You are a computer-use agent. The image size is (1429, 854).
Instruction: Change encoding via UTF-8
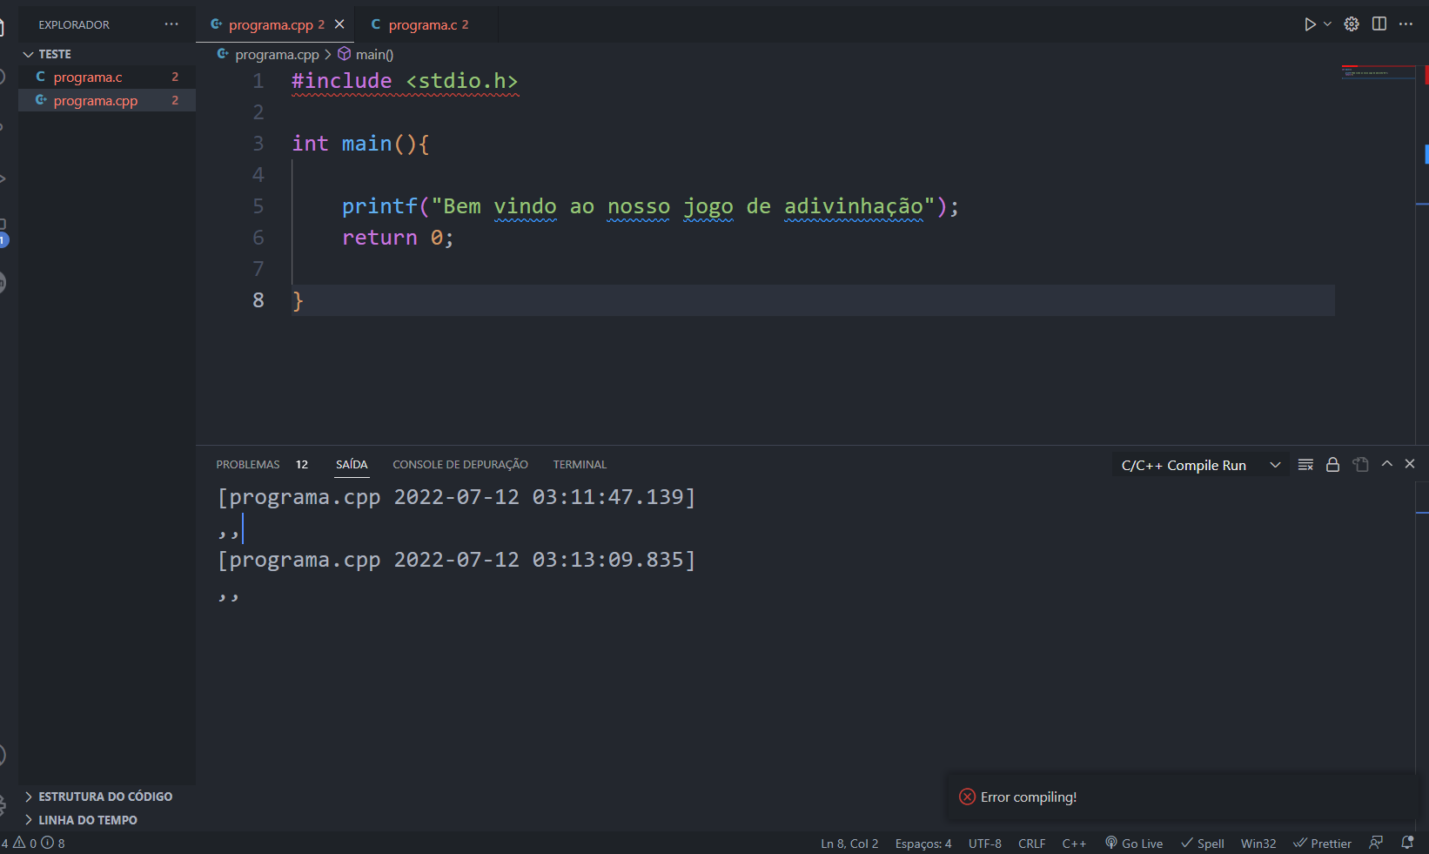coord(985,844)
